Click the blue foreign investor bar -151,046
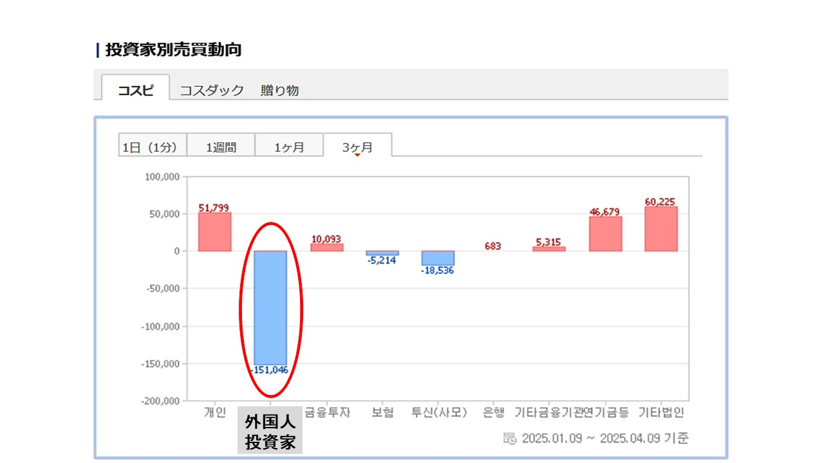This screenshot has height=463, width=824. [270, 307]
